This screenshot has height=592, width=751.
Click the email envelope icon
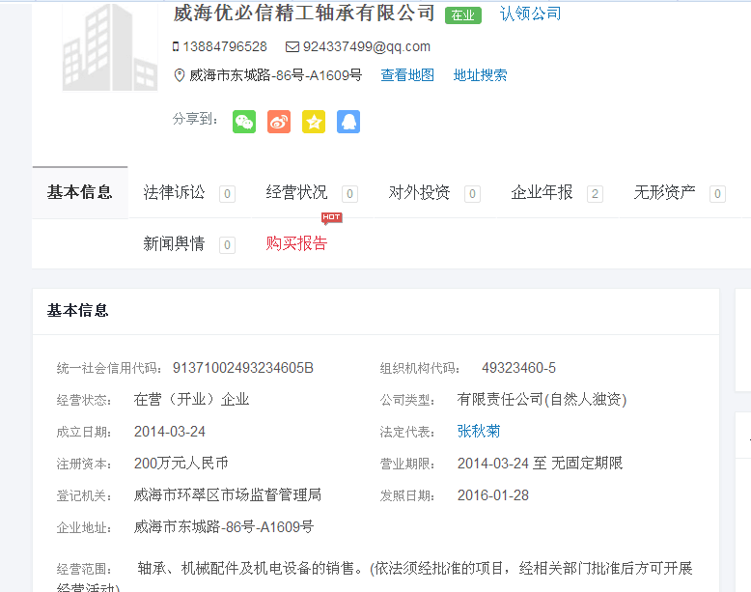[292, 46]
